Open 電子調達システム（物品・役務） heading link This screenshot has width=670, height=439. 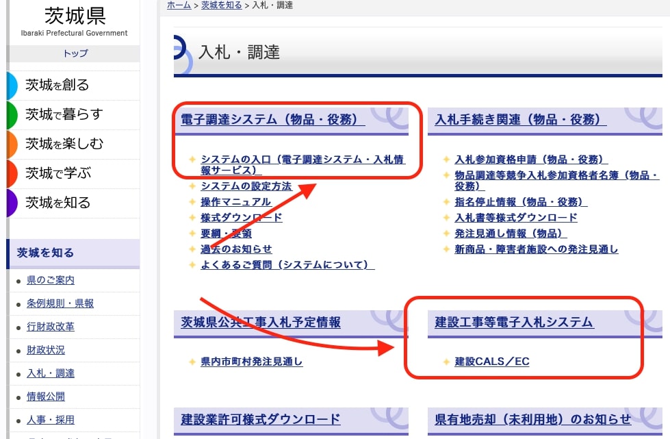click(x=272, y=120)
